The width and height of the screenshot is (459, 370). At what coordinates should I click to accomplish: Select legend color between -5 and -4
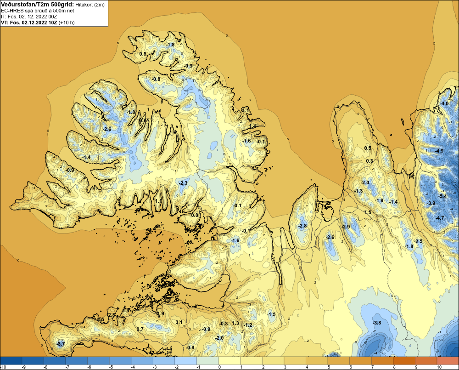coord(121,360)
